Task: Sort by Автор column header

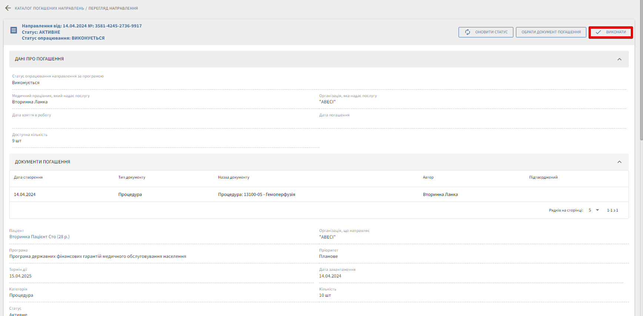Action: pyautogui.click(x=428, y=177)
